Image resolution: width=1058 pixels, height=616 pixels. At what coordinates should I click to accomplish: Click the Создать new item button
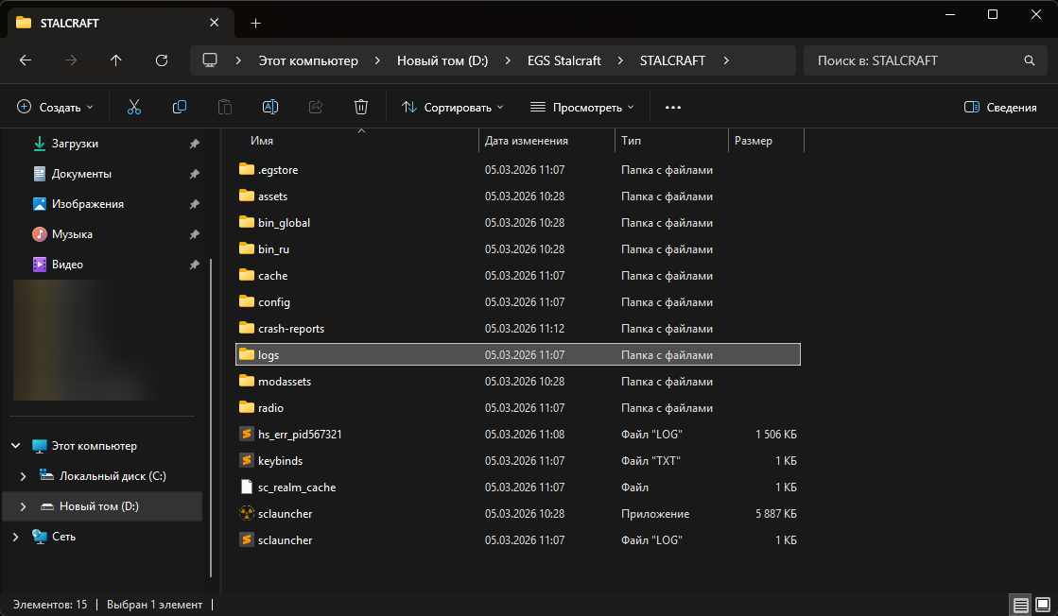click(x=56, y=108)
